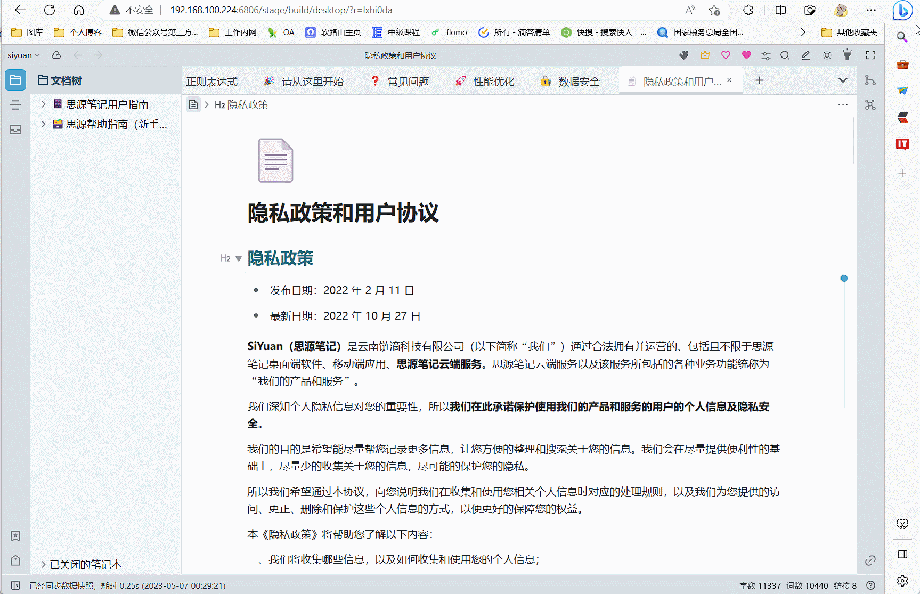The width and height of the screenshot is (920, 594).
Task: Click the sponsor pink heart icon
Action: pos(746,55)
